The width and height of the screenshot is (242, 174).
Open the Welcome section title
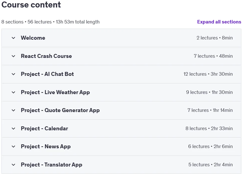pos(33,38)
